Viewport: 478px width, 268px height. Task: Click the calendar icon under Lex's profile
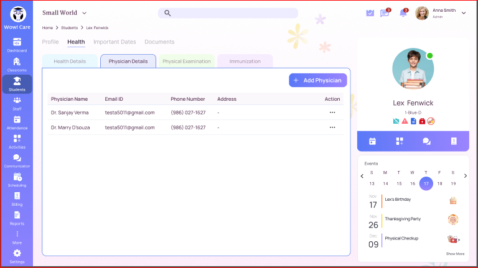click(x=372, y=141)
